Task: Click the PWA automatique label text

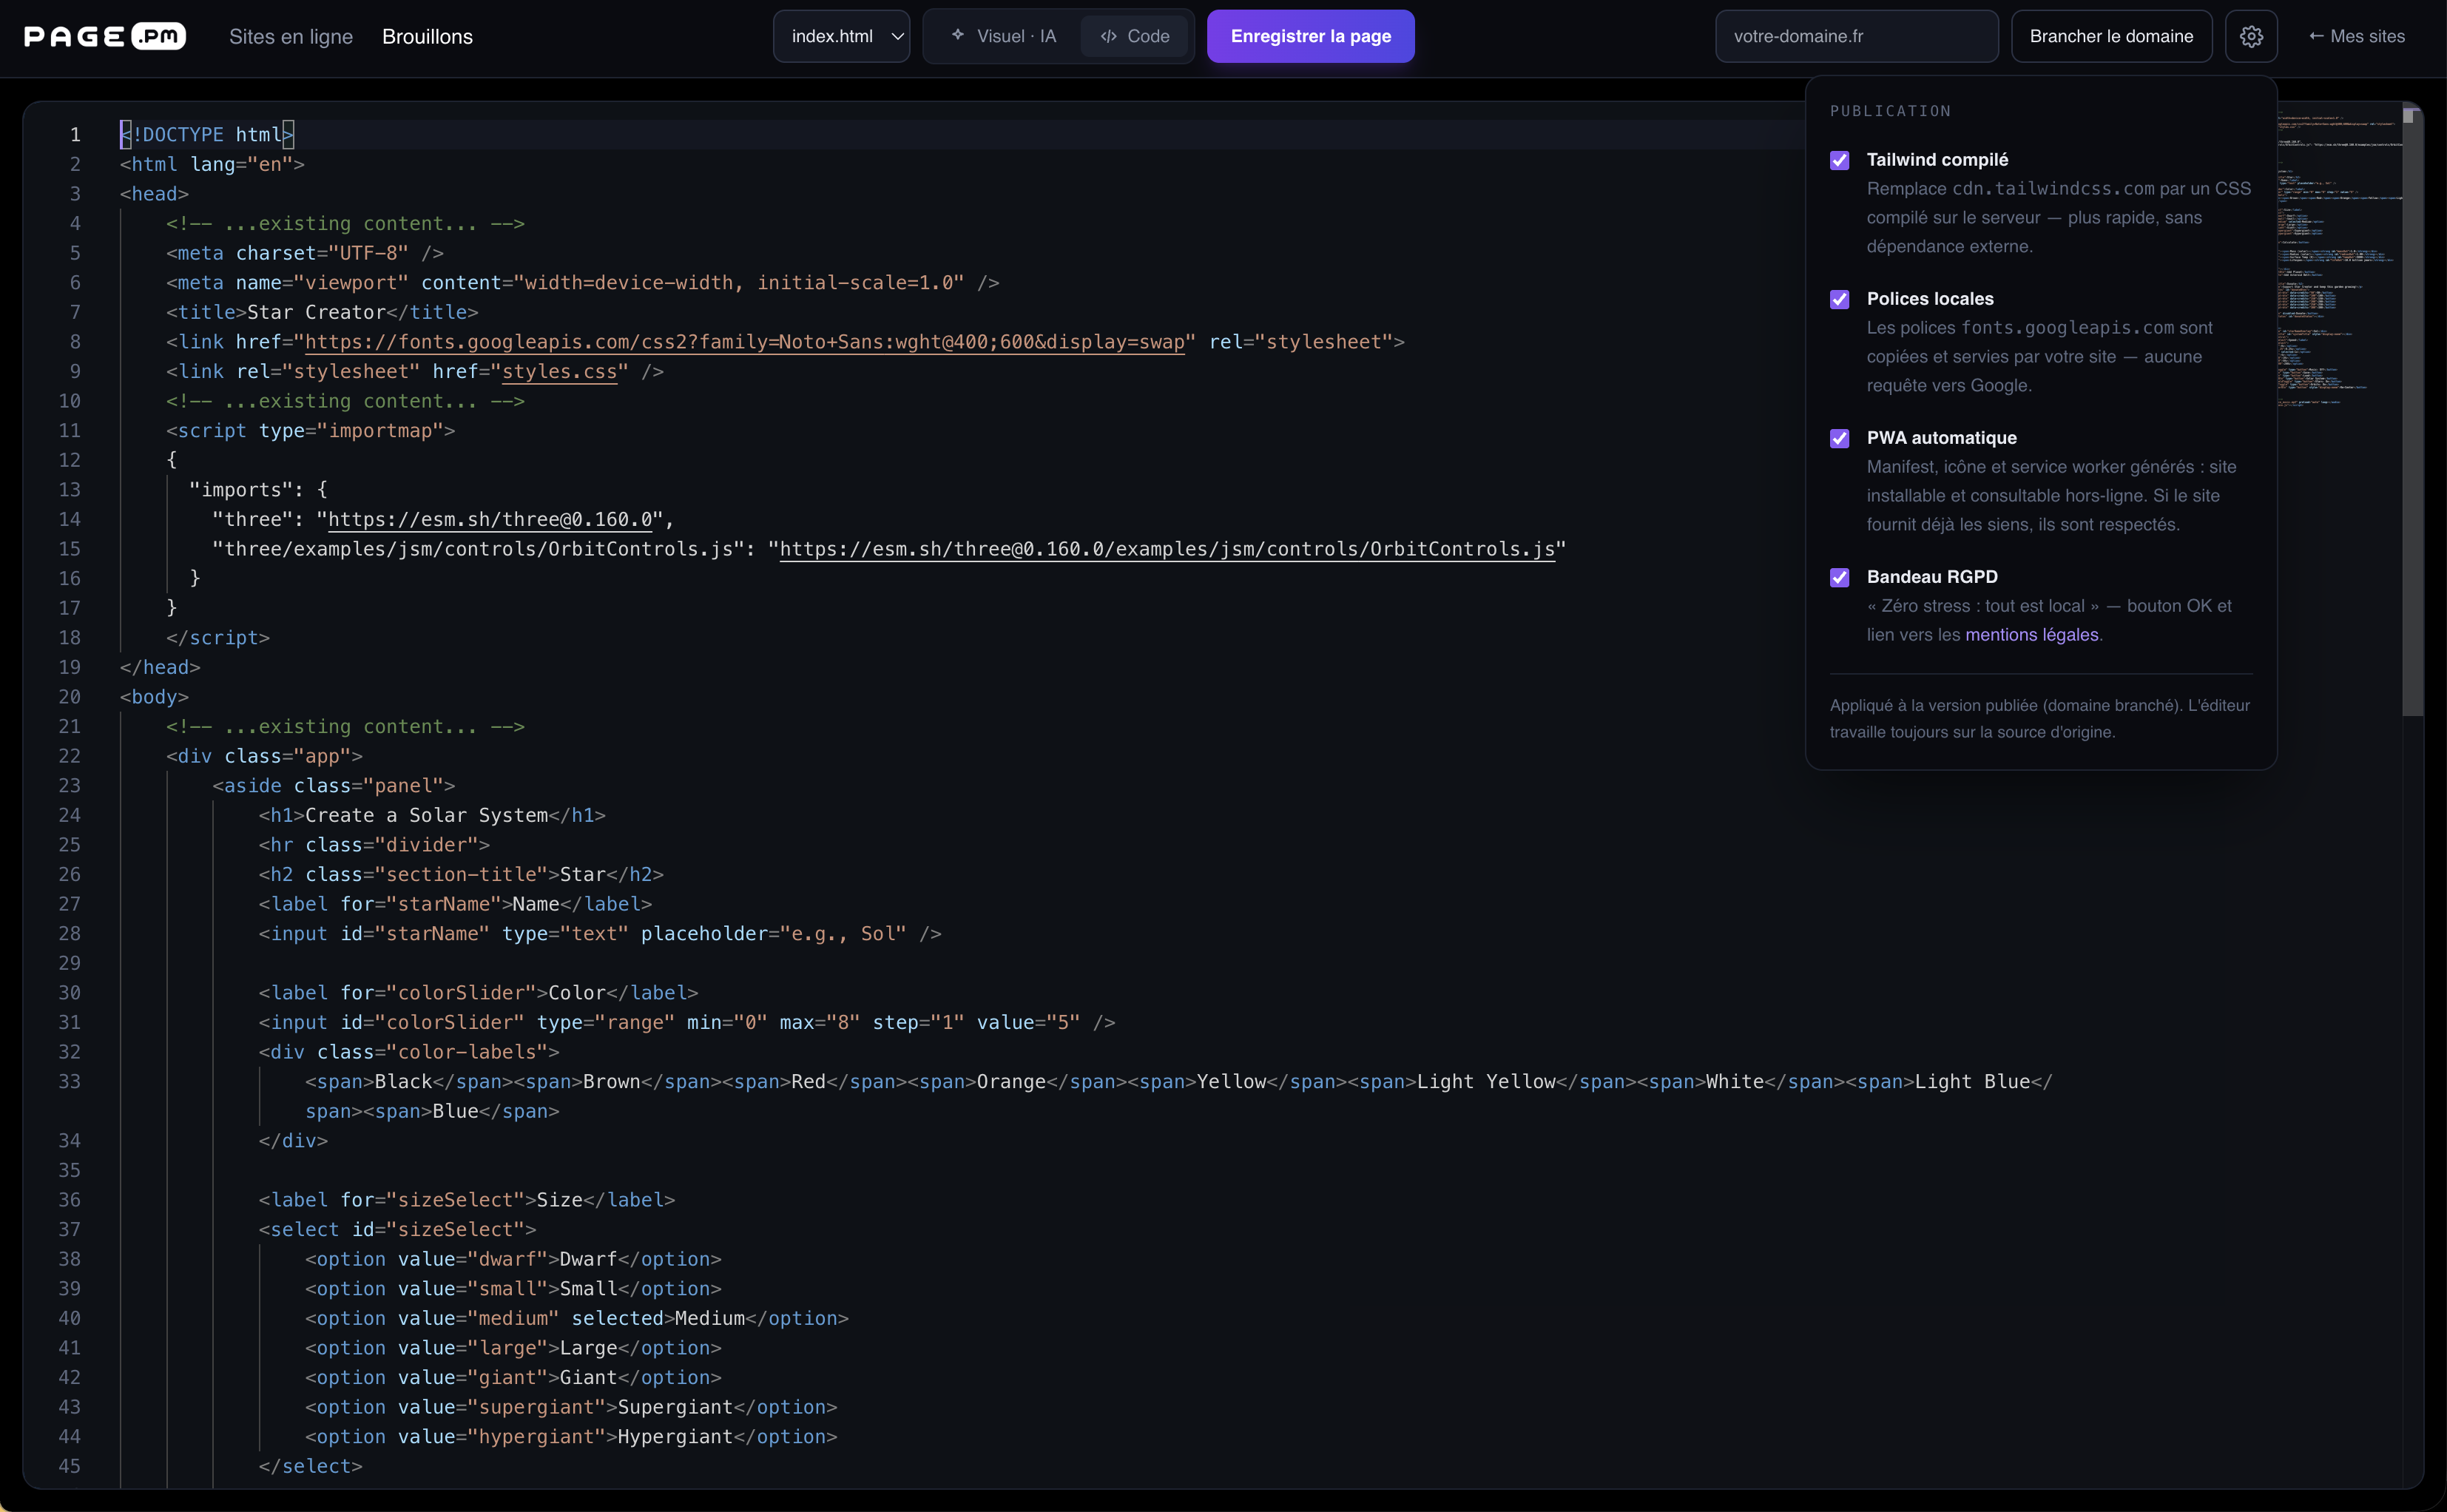Action: [x=1941, y=438]
